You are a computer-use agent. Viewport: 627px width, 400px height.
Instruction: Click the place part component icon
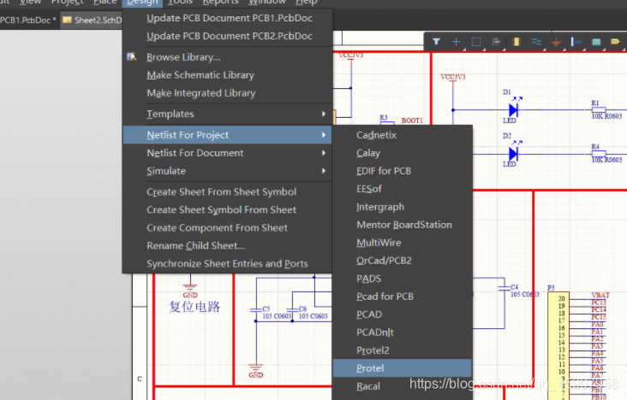click(x=517, y=42)
